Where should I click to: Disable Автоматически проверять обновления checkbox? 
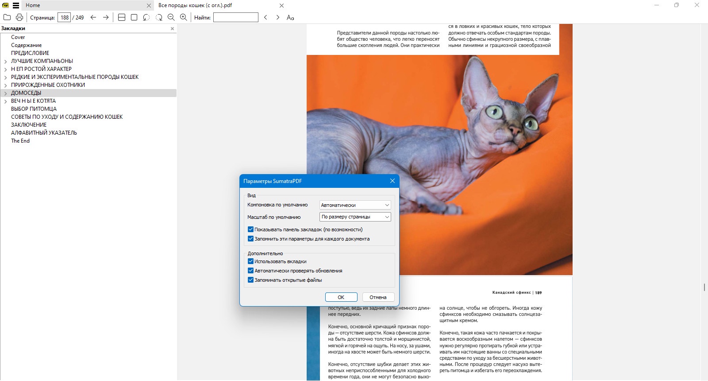coord(250,271)
